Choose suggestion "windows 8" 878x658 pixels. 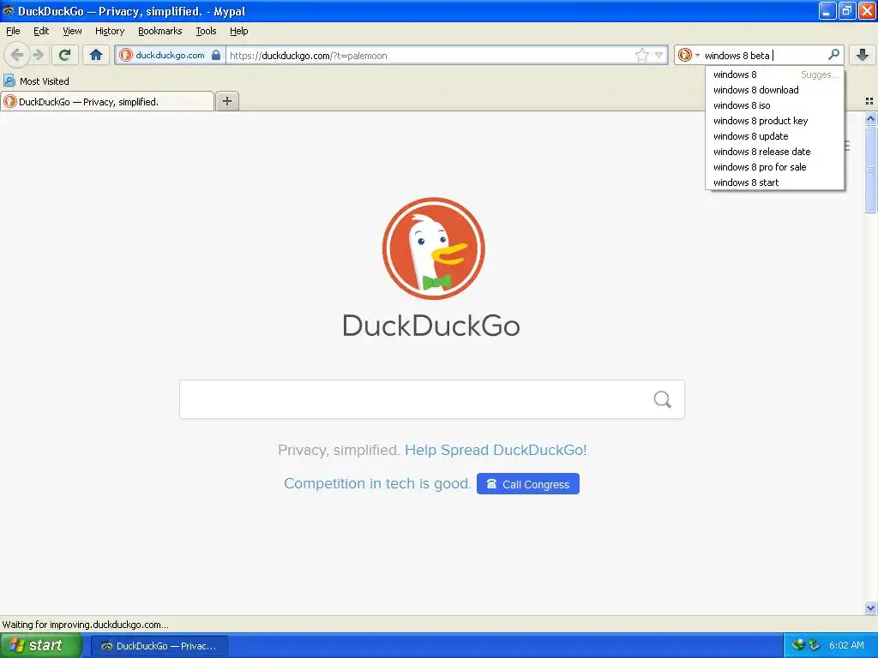point(775,75)
